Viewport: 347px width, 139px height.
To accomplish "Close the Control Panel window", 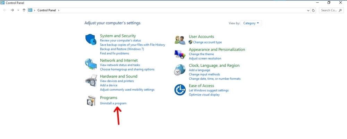I will coord(340,3).
